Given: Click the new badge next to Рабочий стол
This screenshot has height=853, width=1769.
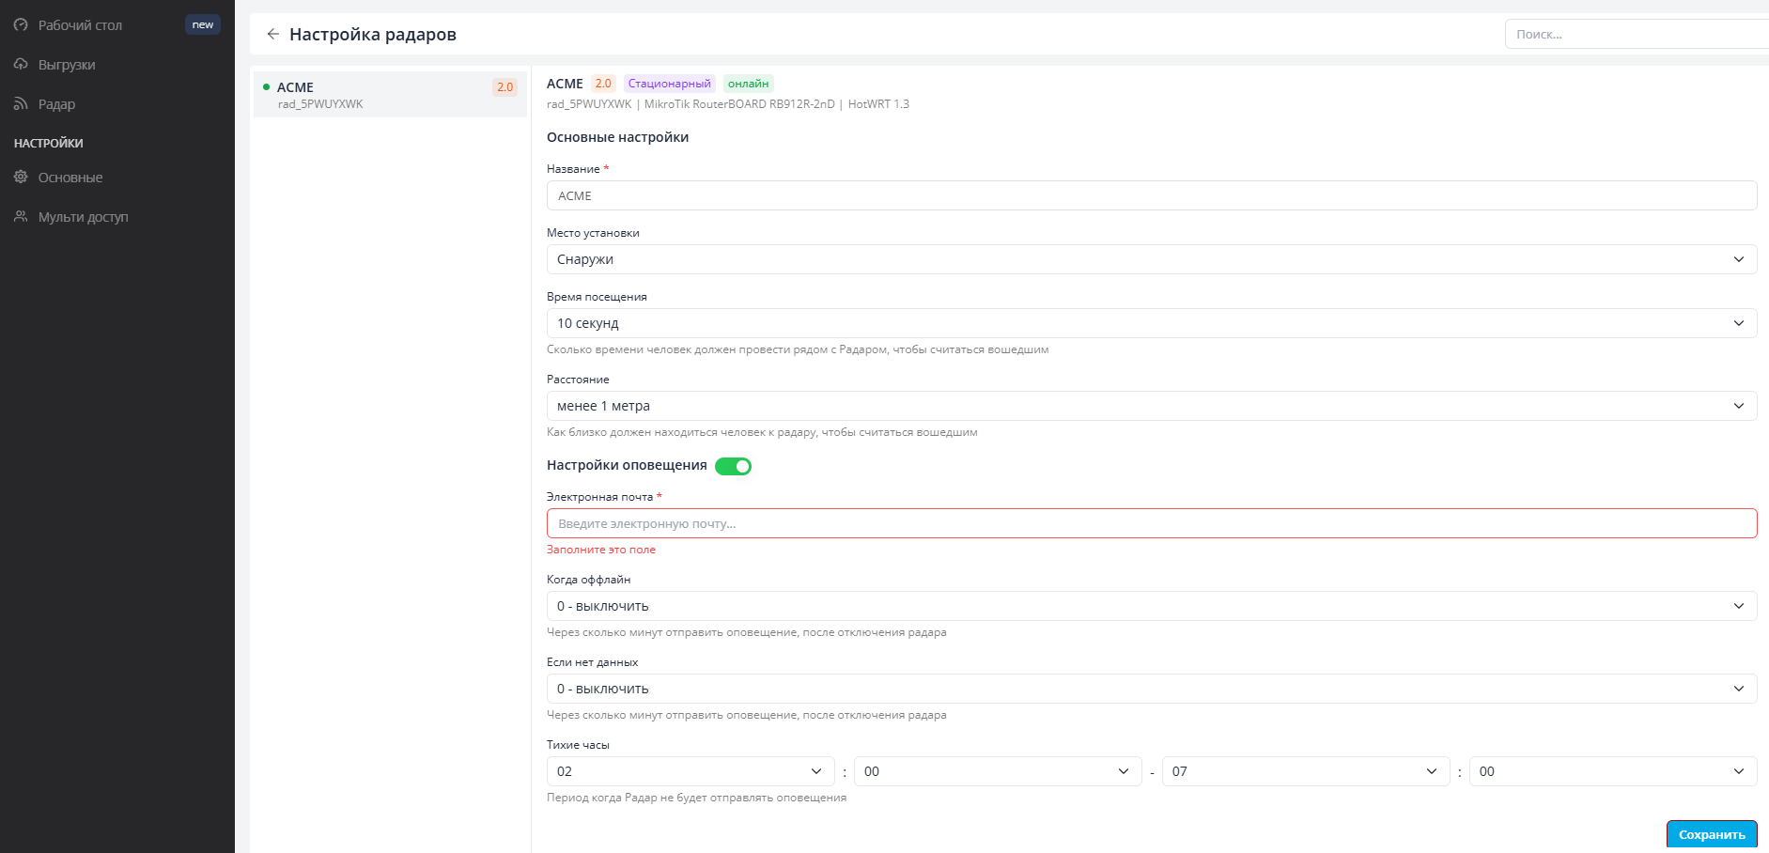Looking at the screenshot, I should [203, 24].
